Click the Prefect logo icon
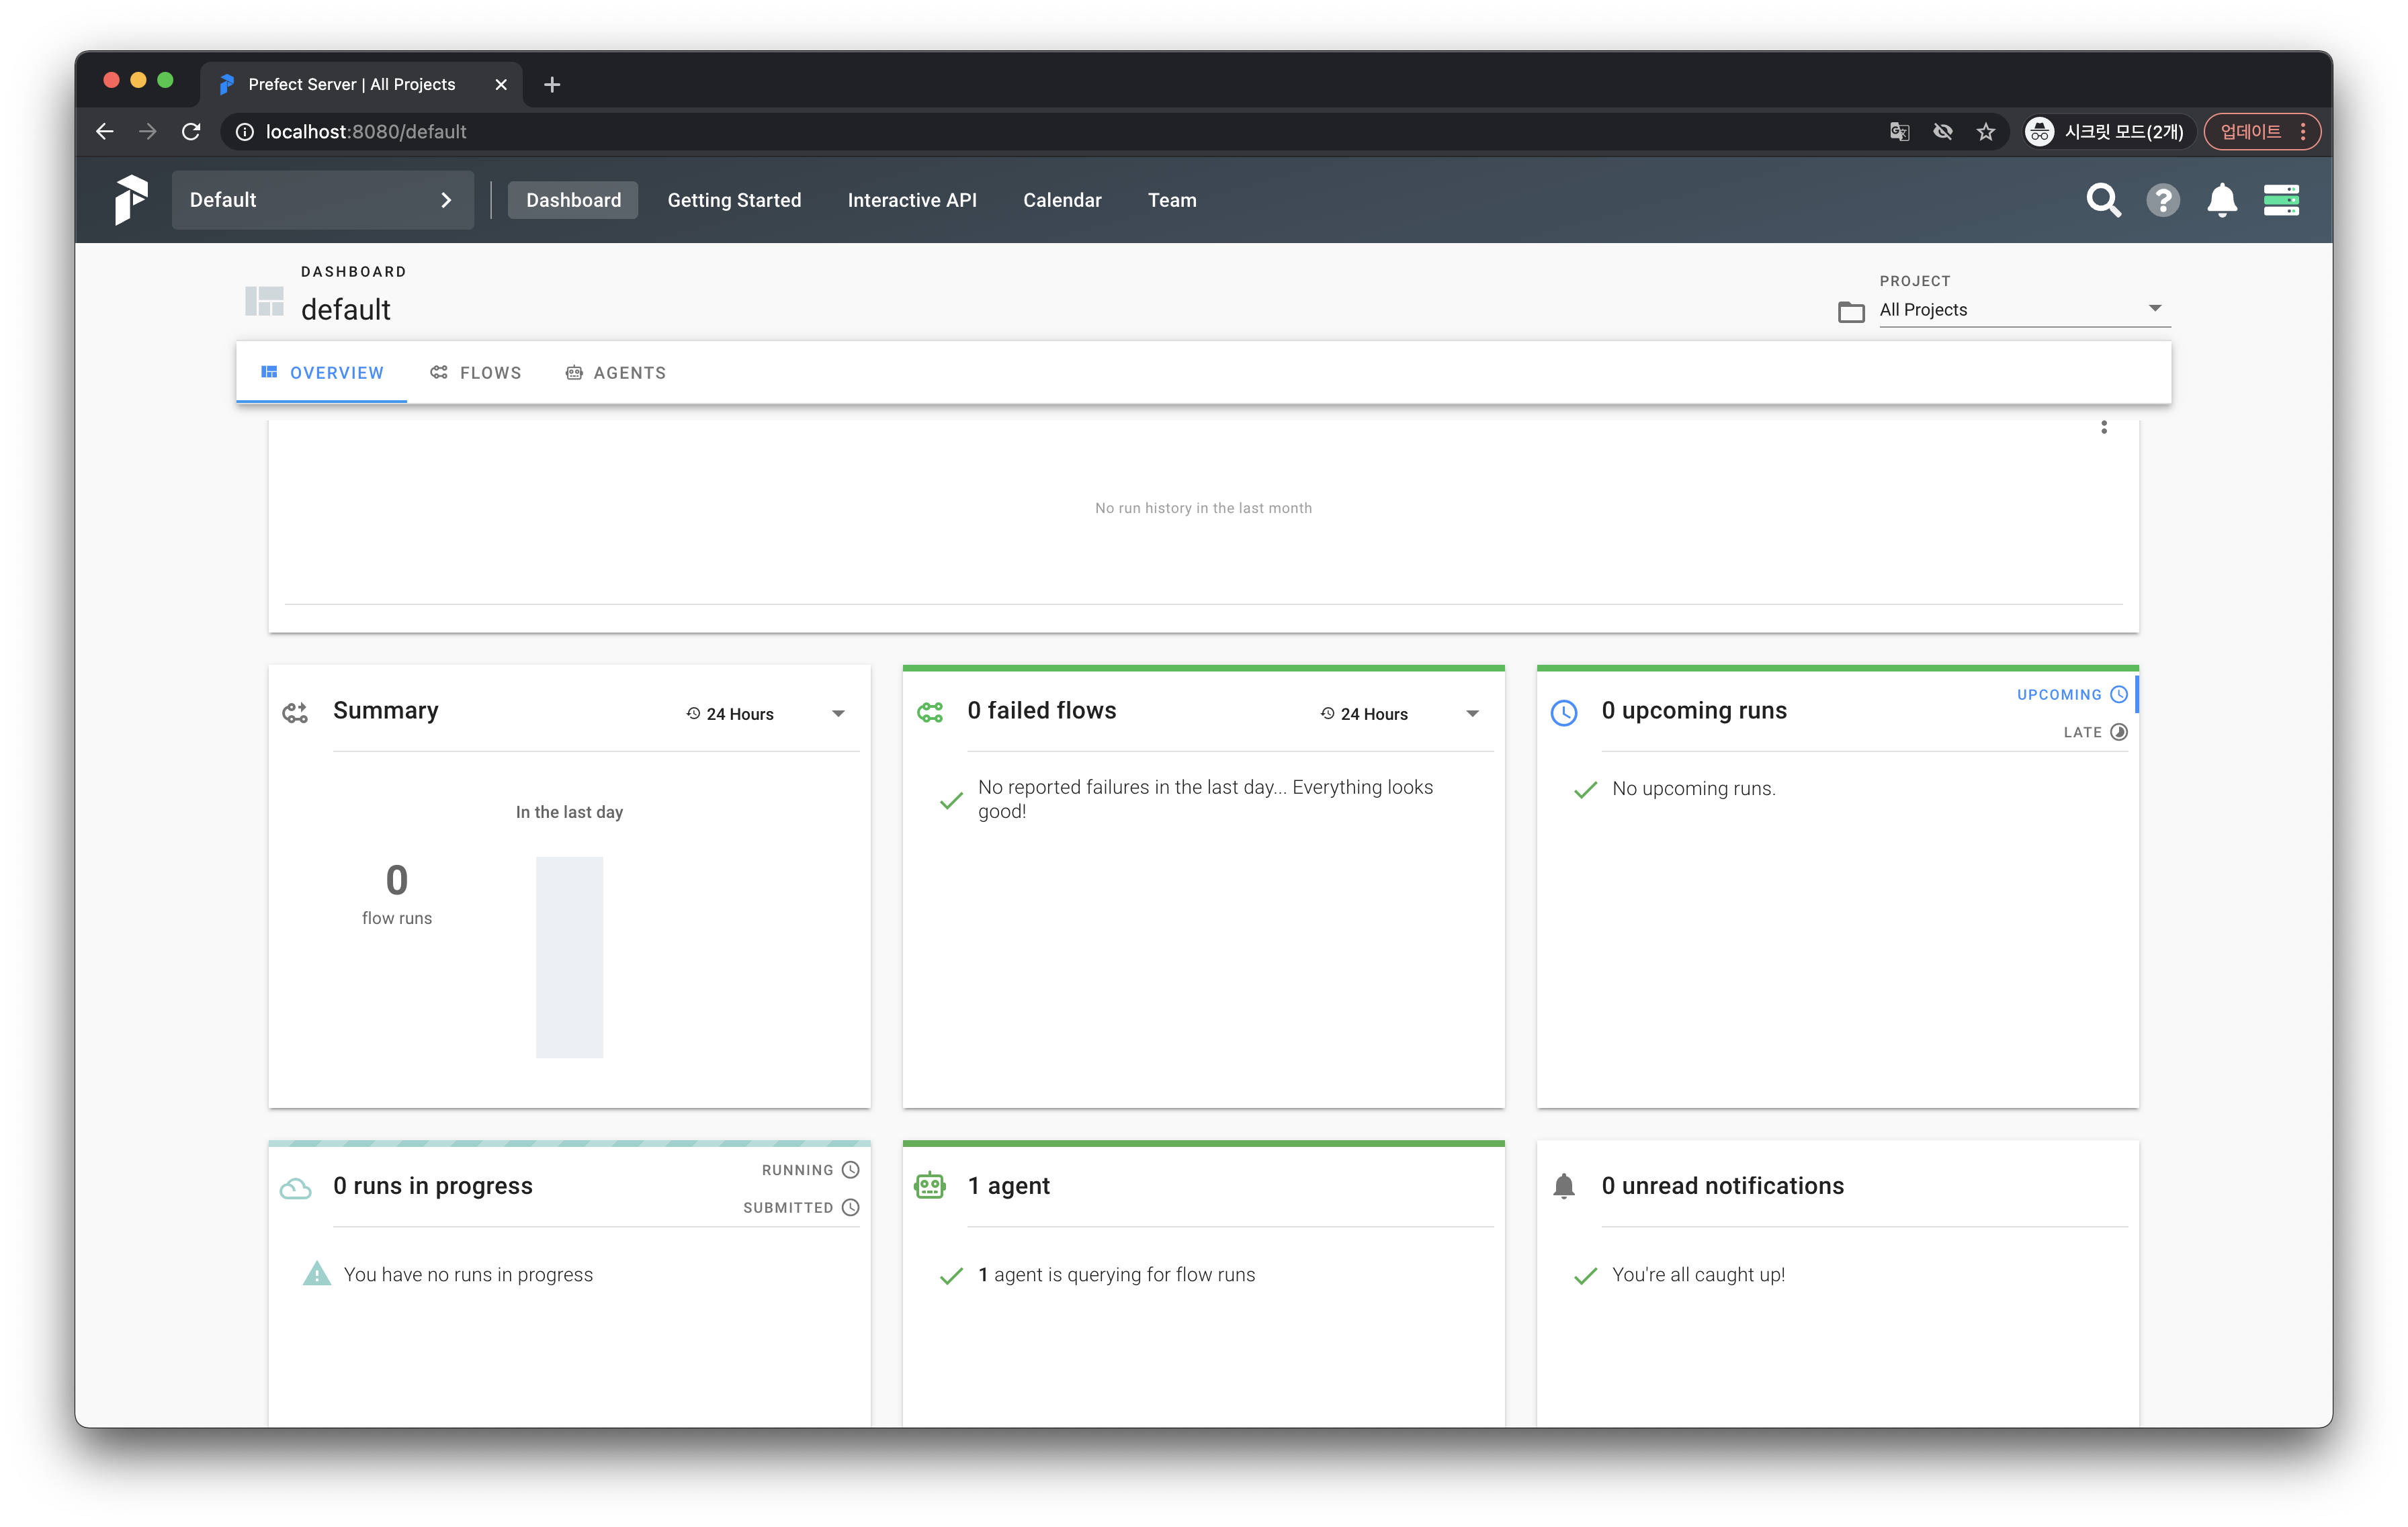The image size is (2408, 1527). [131, 199]
